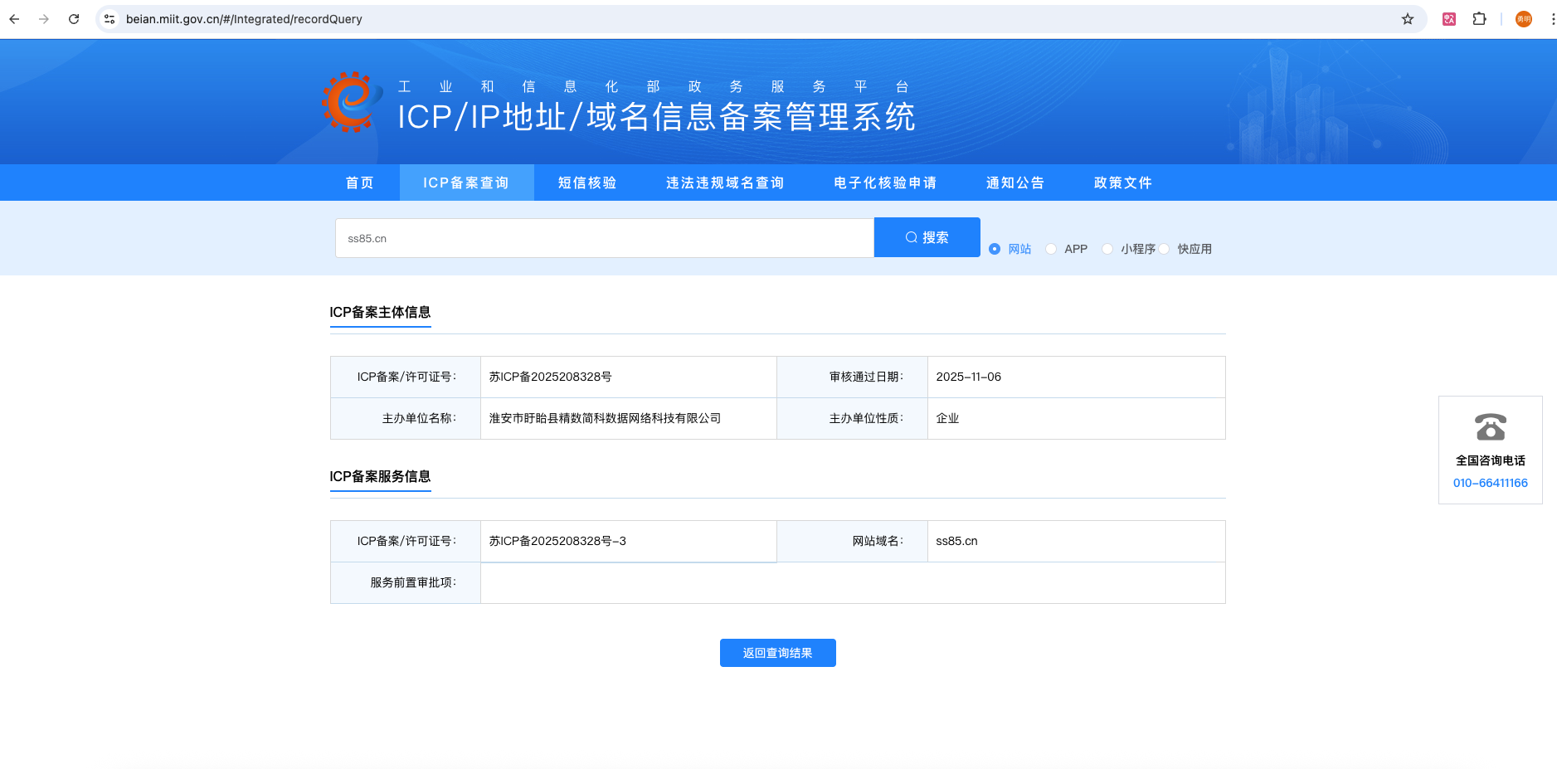Open the 电子化核验申请 tab
Screen dimensions: 1557x769
pyautogui.click(x=885, y=183)
